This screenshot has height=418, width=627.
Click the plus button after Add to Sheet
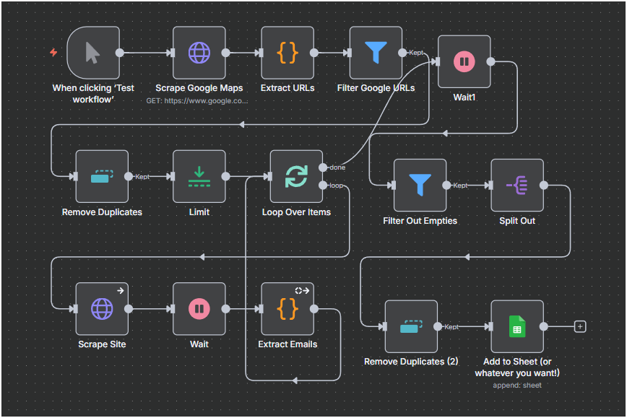pos(579,326)
